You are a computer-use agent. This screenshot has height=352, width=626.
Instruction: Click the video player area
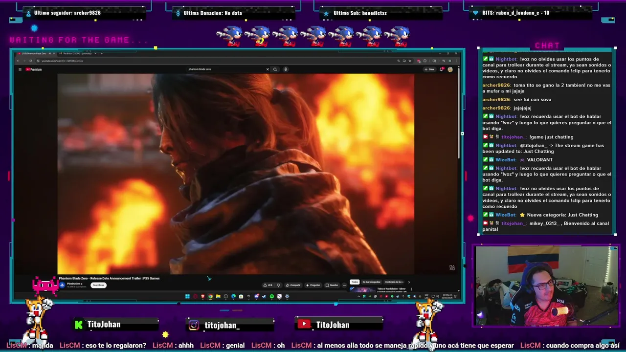point(236,174)
